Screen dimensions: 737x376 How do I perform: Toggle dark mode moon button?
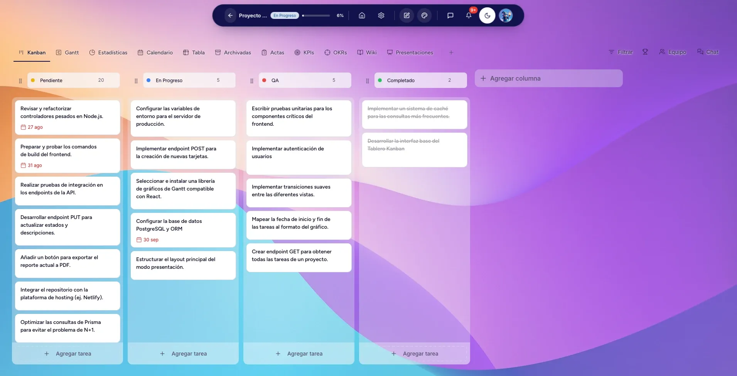(x=487, y=15)
